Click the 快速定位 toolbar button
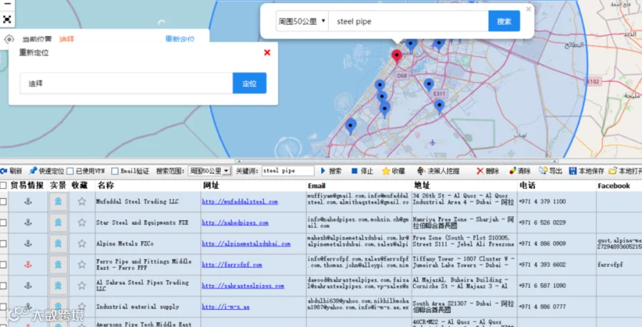Image resolution: width=642 pixels, height=327 pixels. [x=46, y=171]
